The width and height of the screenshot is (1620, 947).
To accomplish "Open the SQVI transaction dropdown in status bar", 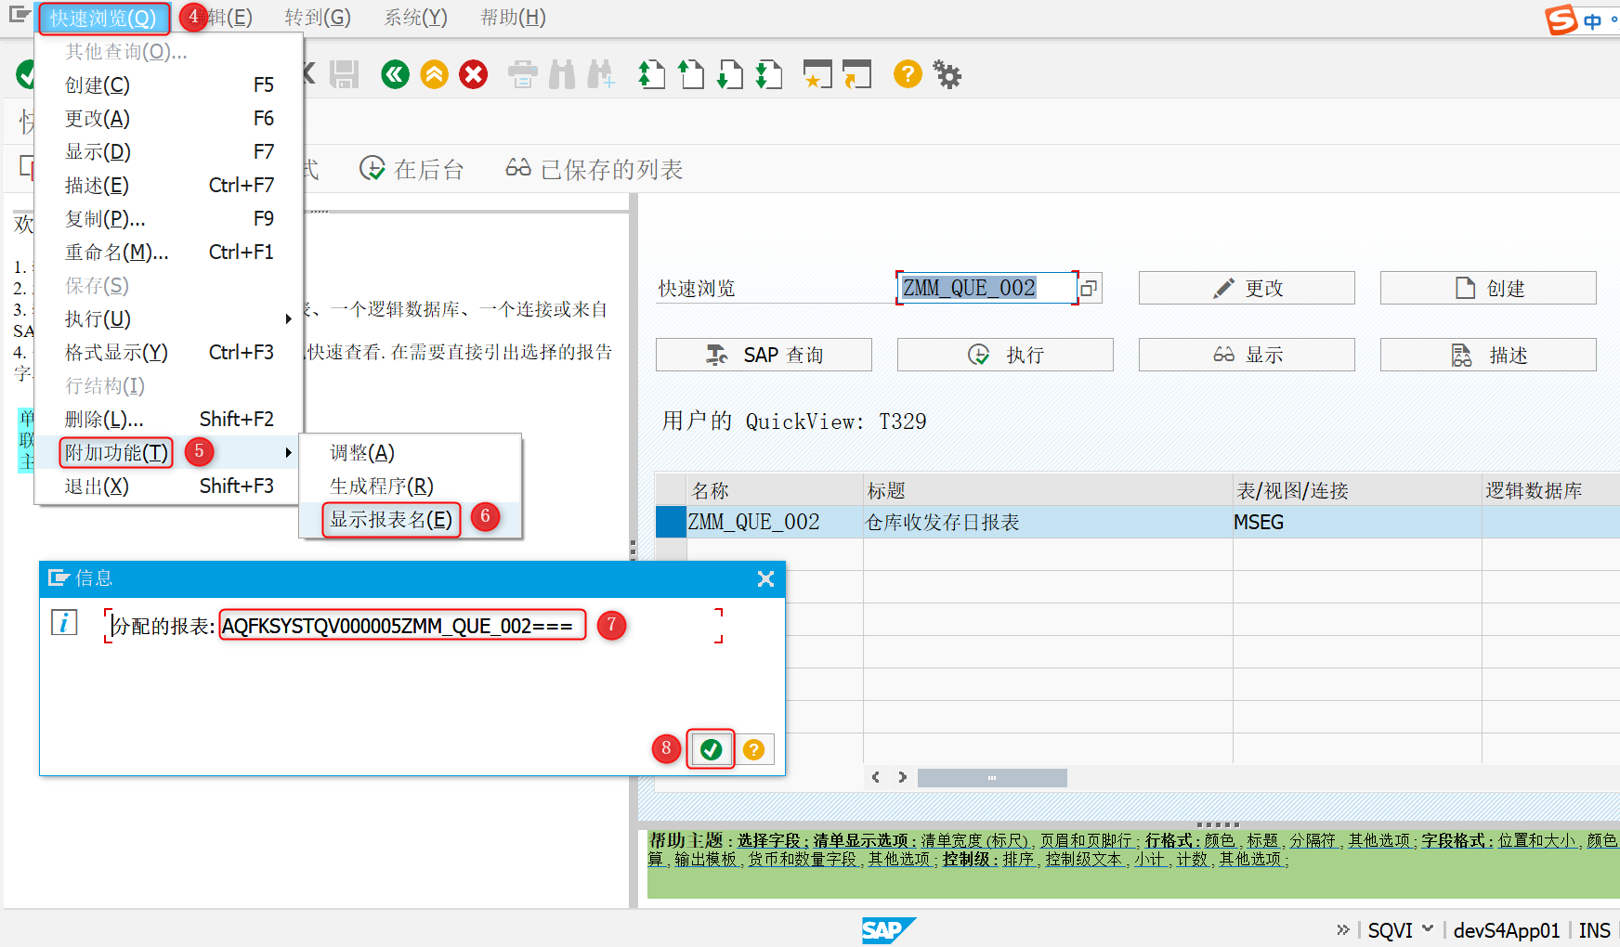I will [x=1428, y=929].
